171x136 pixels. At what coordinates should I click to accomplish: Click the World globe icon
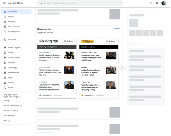5,53
